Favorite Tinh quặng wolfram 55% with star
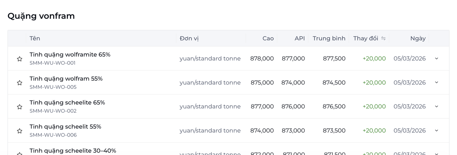 coord(20,82)
